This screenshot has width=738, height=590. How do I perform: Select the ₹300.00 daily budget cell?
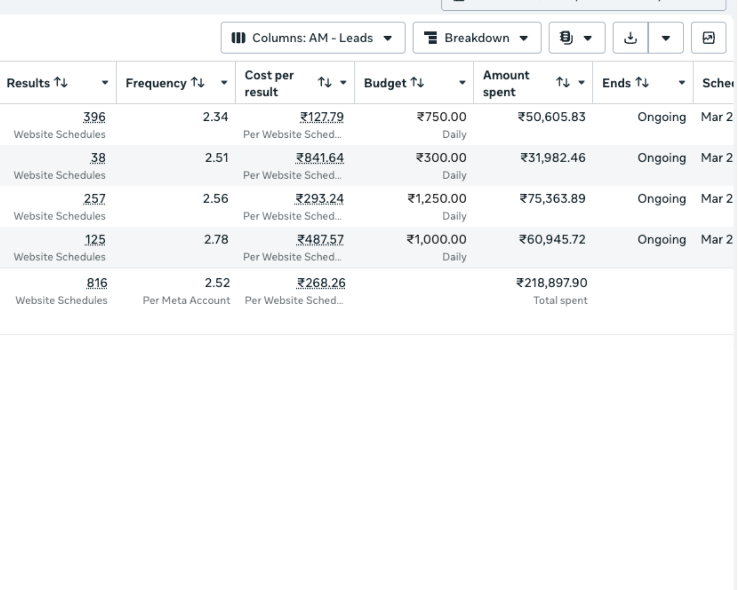click(x=441, y=158)
